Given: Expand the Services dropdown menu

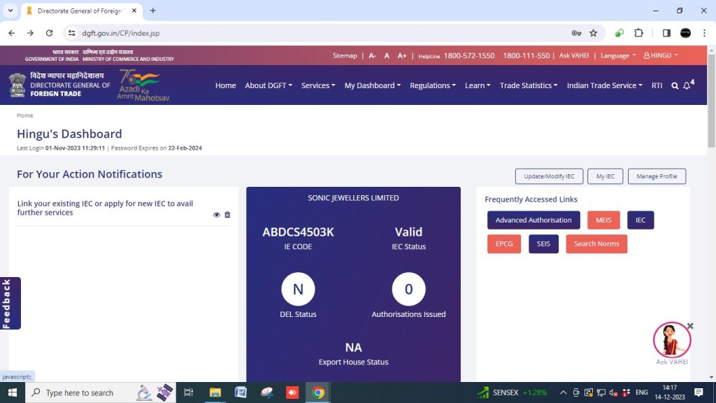Looking at the screenshot, I should (318, 85).
